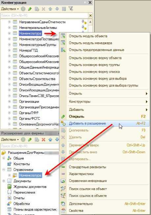Image resolution: width=151 pixels, height=215 pixels.
Task: Choose Свойства in context menu
Action: (x=105, y=210)
